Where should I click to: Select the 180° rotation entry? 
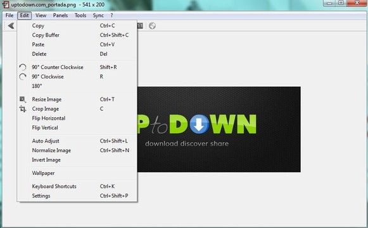pyautogui.click(x=77, y=86)
